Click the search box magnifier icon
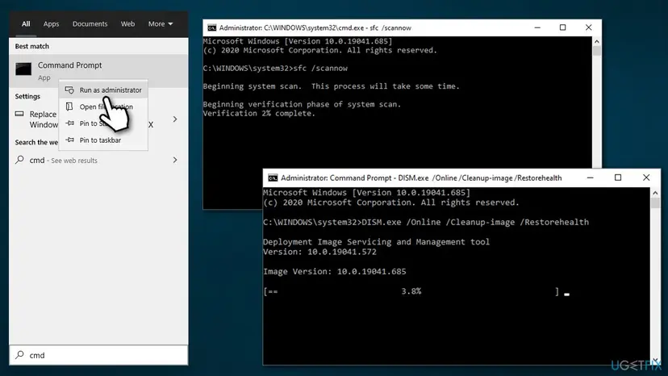668x376 pixels. 19,355
